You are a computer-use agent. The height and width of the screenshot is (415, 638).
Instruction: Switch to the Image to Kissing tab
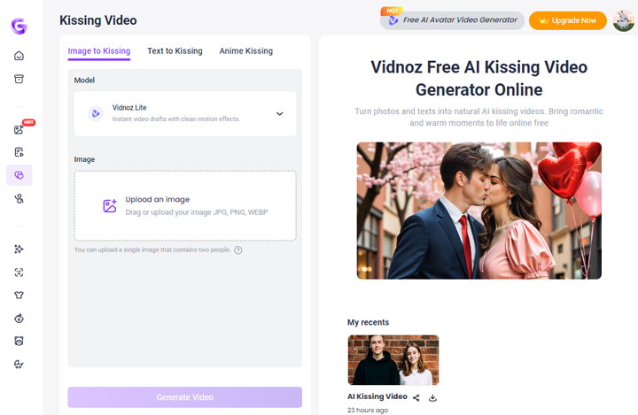99,51
